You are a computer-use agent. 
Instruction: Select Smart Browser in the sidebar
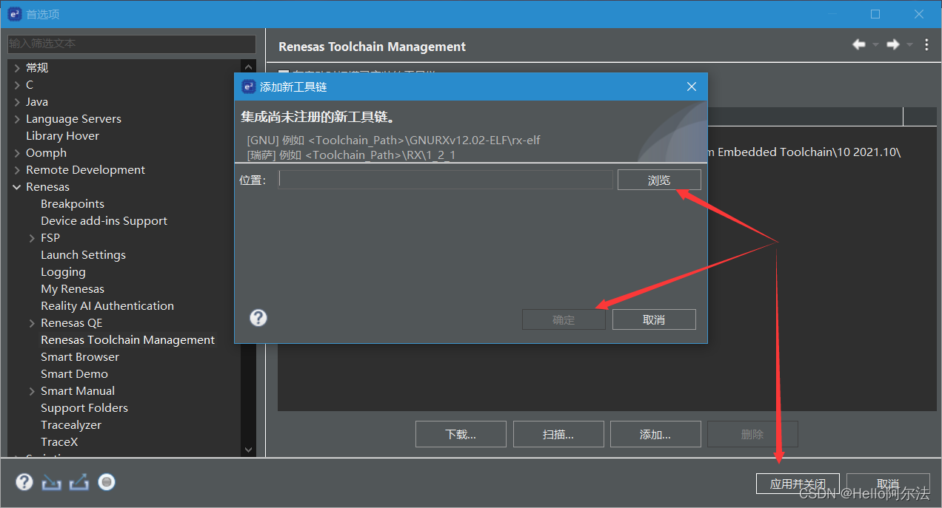[79, 356]
